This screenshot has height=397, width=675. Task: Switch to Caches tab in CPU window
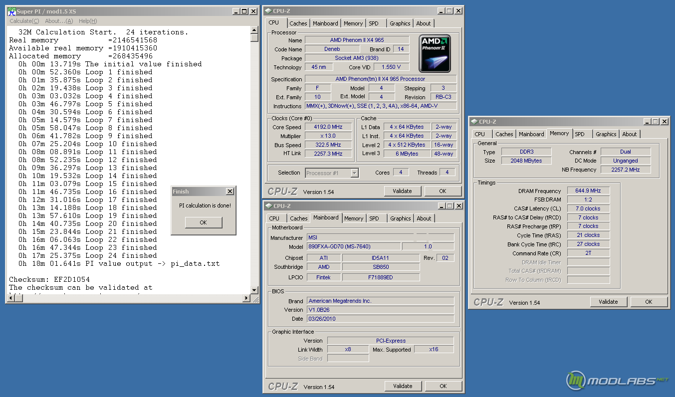tap(298, 23)
